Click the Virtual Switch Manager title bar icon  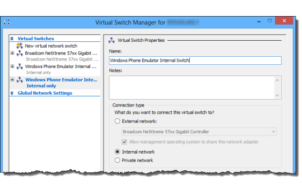7,22
